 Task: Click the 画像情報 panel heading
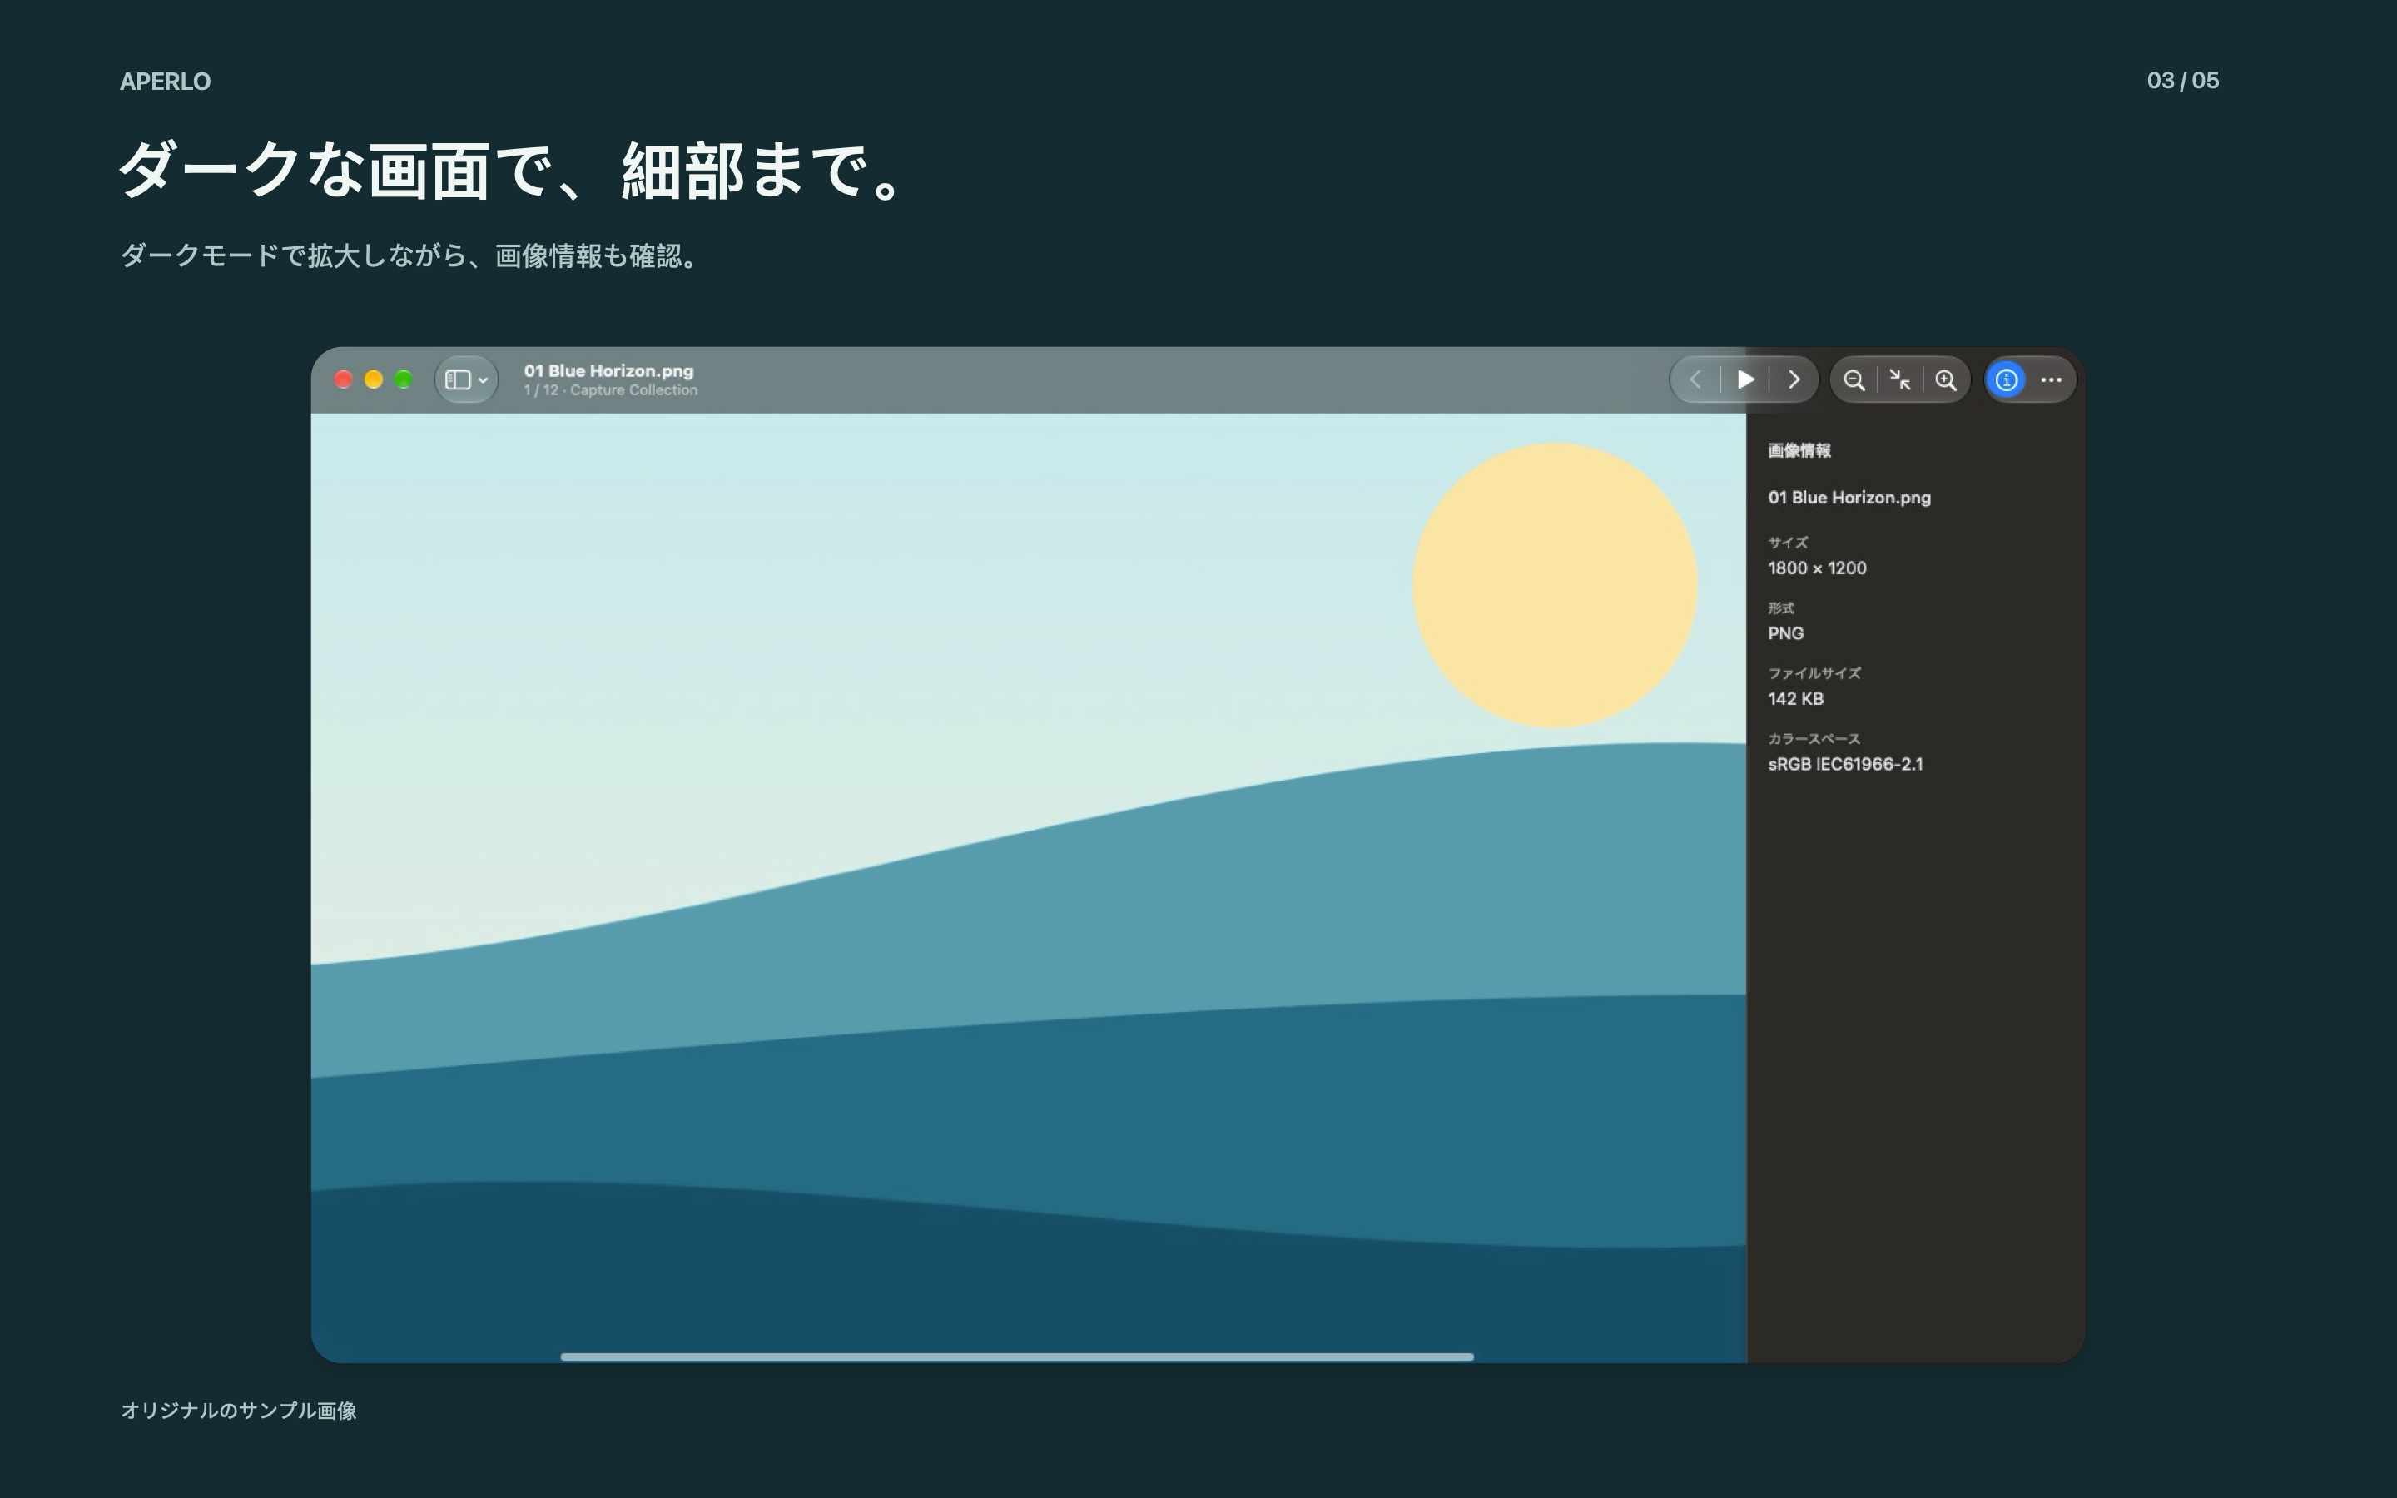[1799, 451]
